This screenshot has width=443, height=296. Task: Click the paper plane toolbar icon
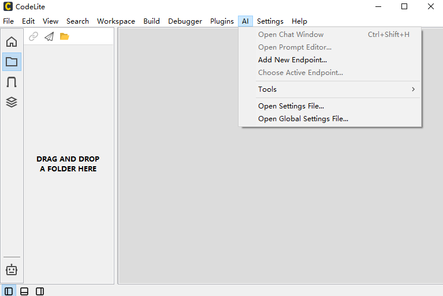coord(49,36)
